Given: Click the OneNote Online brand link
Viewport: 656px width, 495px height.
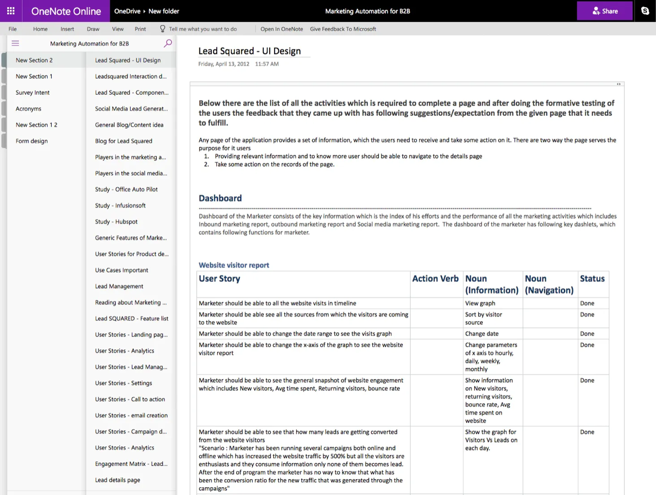Looking at the screenshot, I should [66, 11].
